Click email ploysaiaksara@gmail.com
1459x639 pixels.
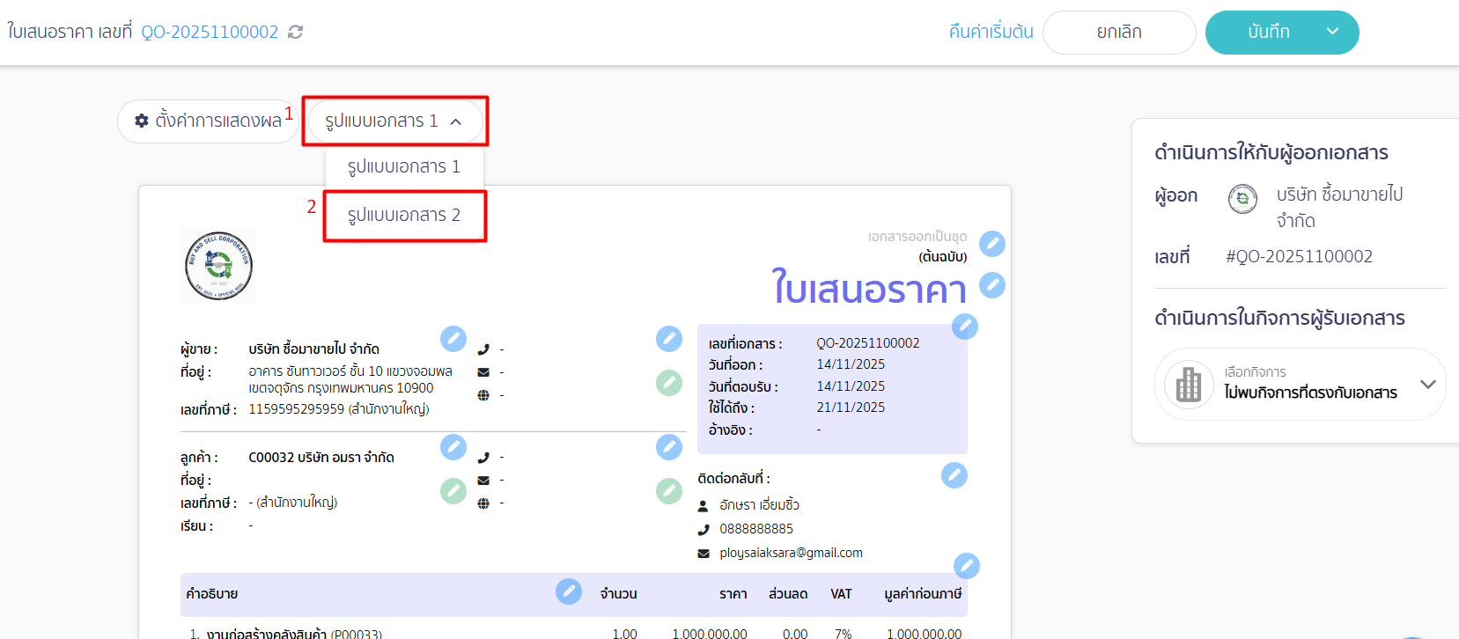click(x=791, y=553)
